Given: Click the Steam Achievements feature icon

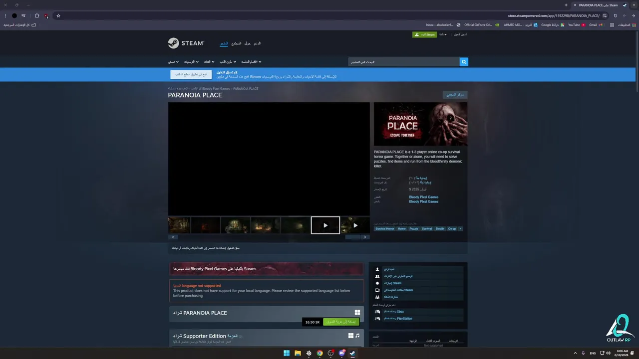Looking at the screenshot, I should click(x=377, y=283).
